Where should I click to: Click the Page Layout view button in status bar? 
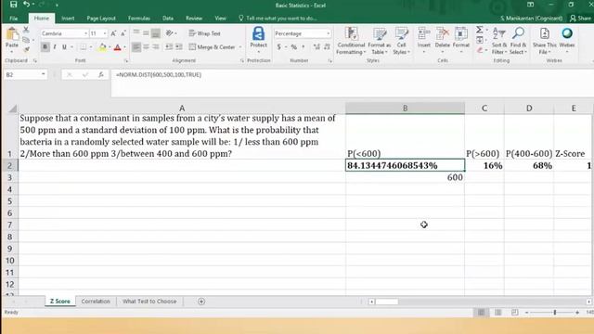click(497, 313)
